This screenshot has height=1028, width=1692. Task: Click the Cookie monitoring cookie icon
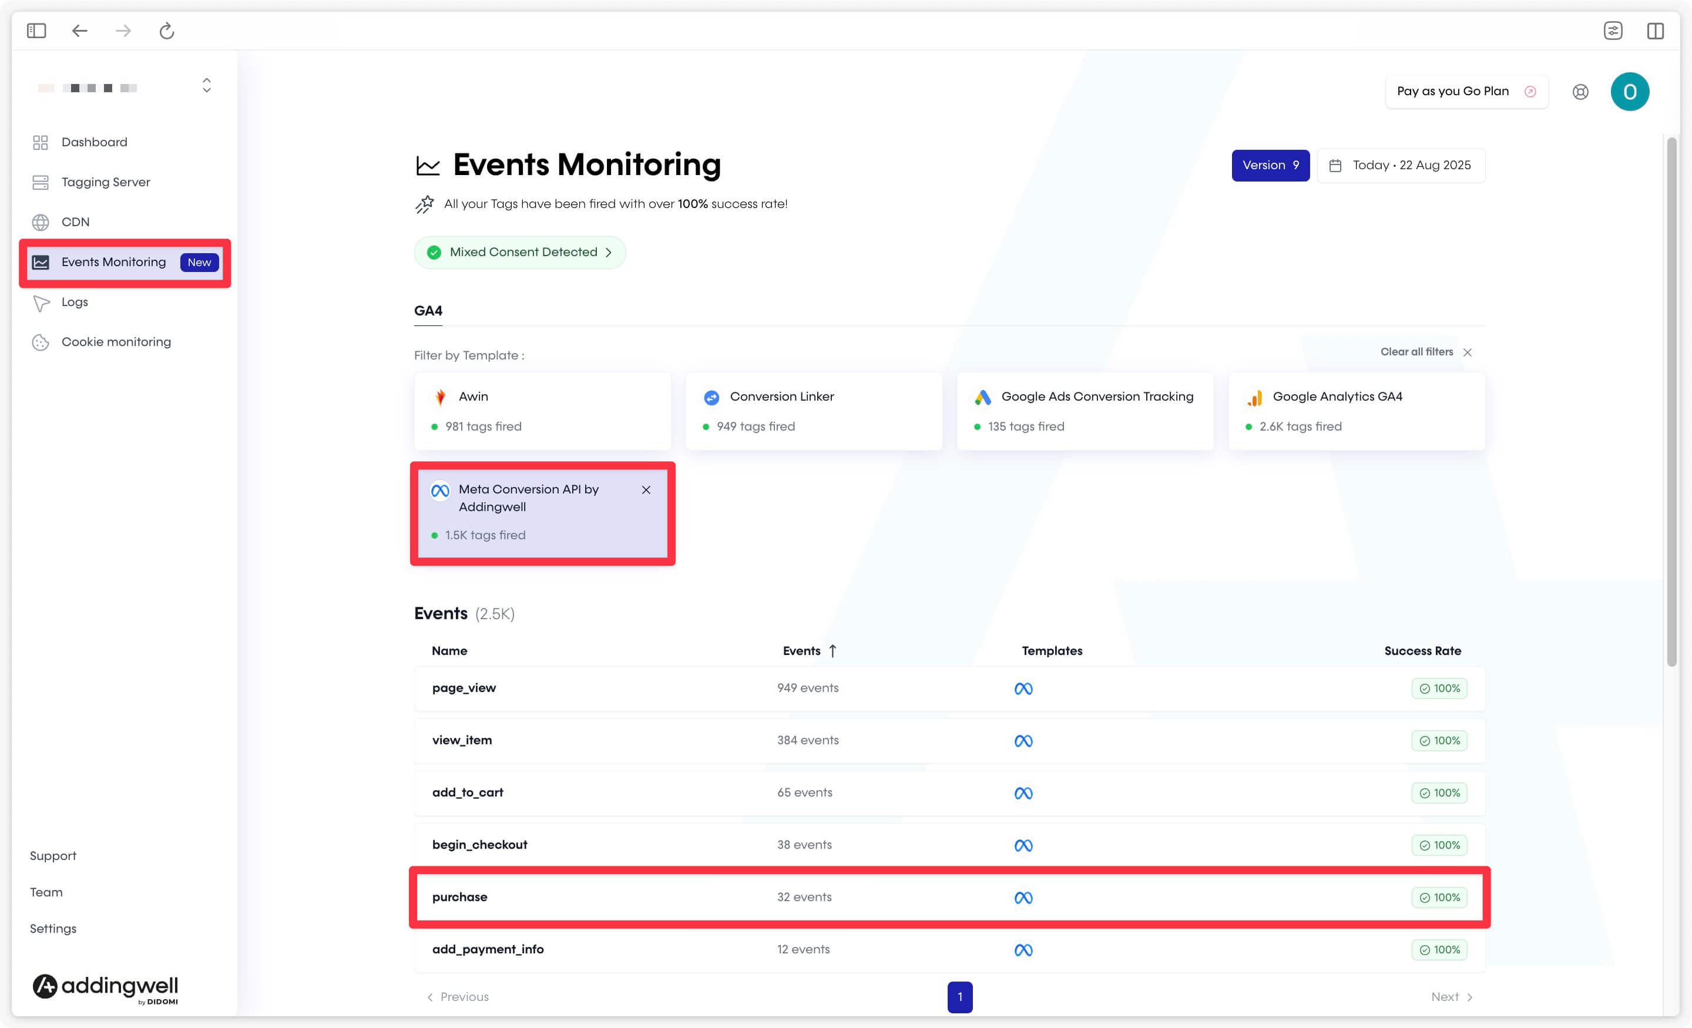pyautogui.click(x=41, y=342)
